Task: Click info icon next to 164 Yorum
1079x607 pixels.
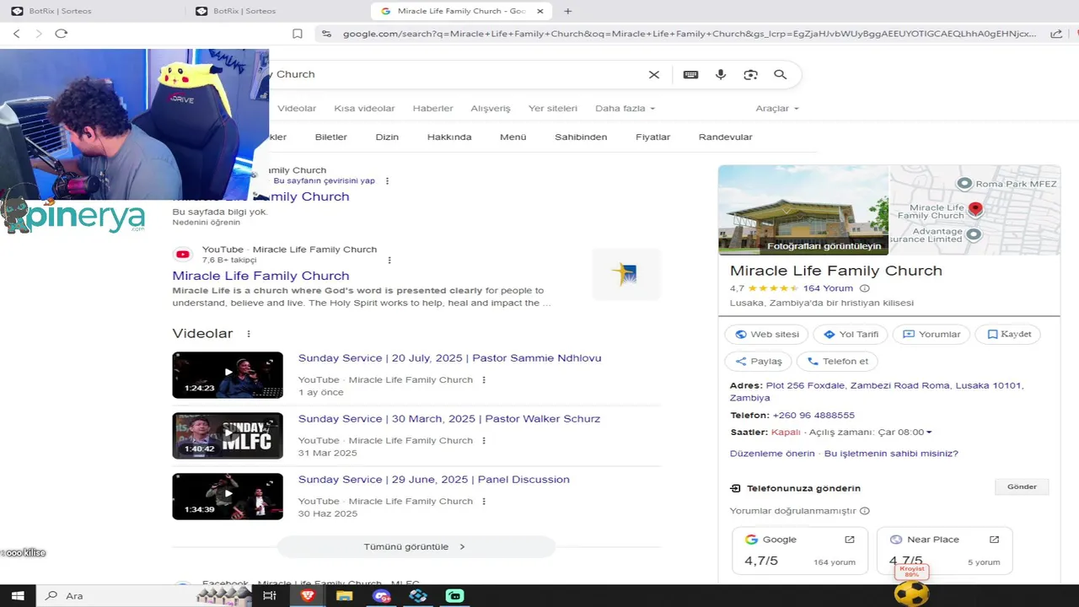Action: (864, 288)
